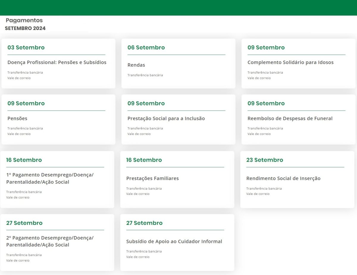
Task: Click the "06 Setembro" date heading
Action: pyautogui.click(x=146, y=47)
